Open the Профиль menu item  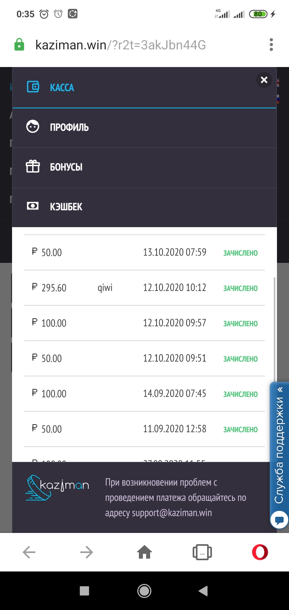69,128
